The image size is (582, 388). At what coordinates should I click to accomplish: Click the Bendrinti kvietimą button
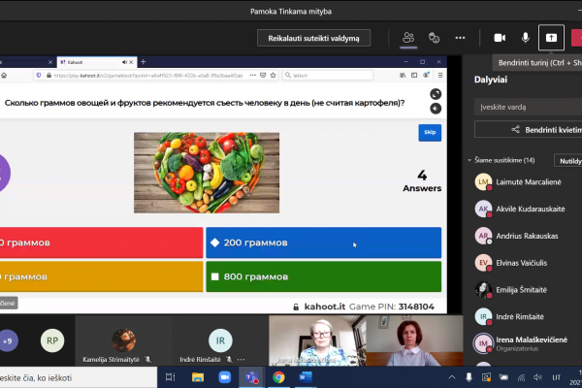[528, 130]
